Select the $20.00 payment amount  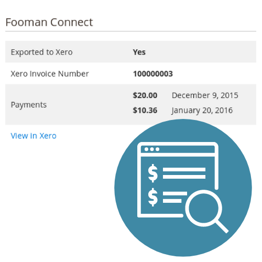(x=145, y=95)
